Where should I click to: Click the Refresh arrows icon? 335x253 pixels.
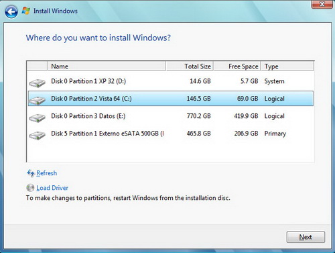(31, 173)
